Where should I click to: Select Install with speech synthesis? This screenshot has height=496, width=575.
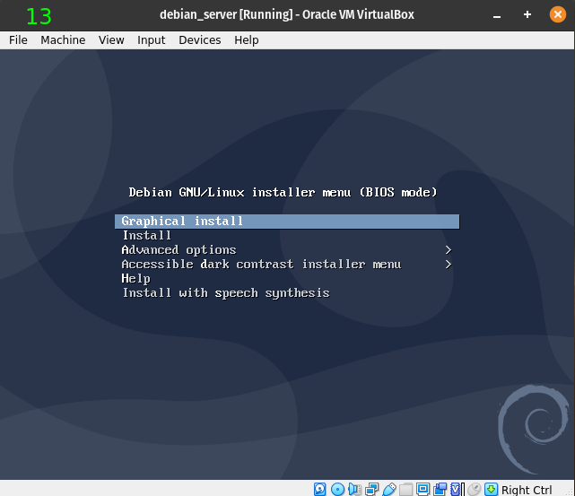click(x=226, y=293)
